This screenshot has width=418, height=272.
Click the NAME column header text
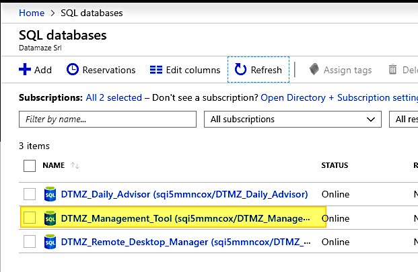coord(54,165)
